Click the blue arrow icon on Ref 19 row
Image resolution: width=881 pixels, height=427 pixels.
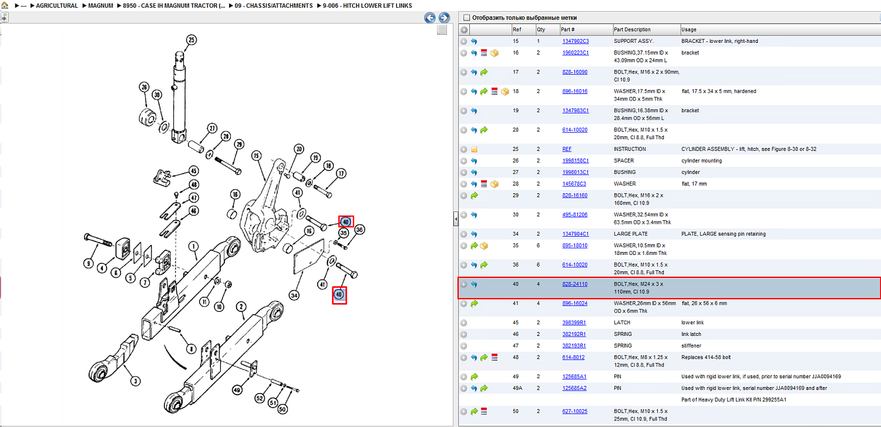(474, 111)
